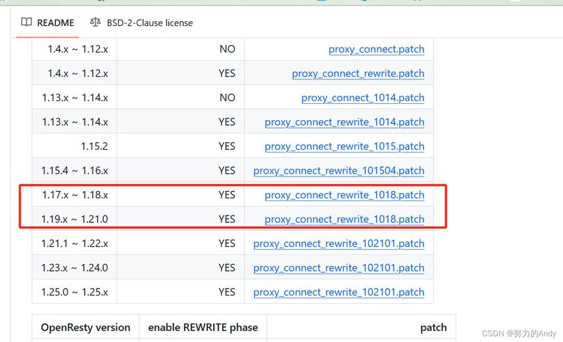Open the 102101 patch link for 1.25.0 ~ 1.25.x
The height and width of the screenshot is (342, 563).
point(339,292)
